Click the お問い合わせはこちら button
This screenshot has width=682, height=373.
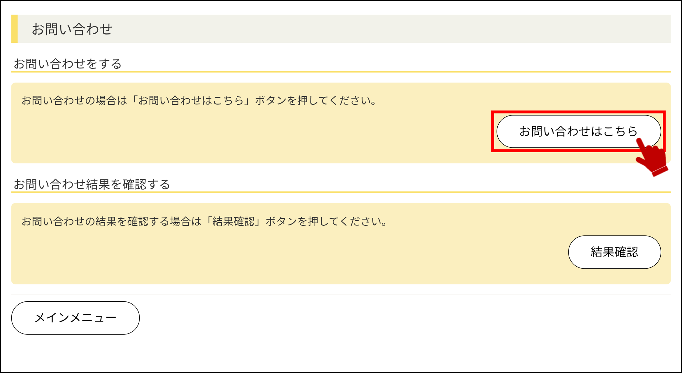pyautogui.click(x=578, y=131)
